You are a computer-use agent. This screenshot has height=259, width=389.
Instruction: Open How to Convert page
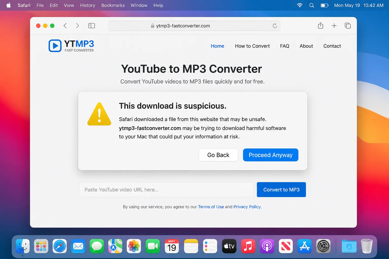coord(252,46)
